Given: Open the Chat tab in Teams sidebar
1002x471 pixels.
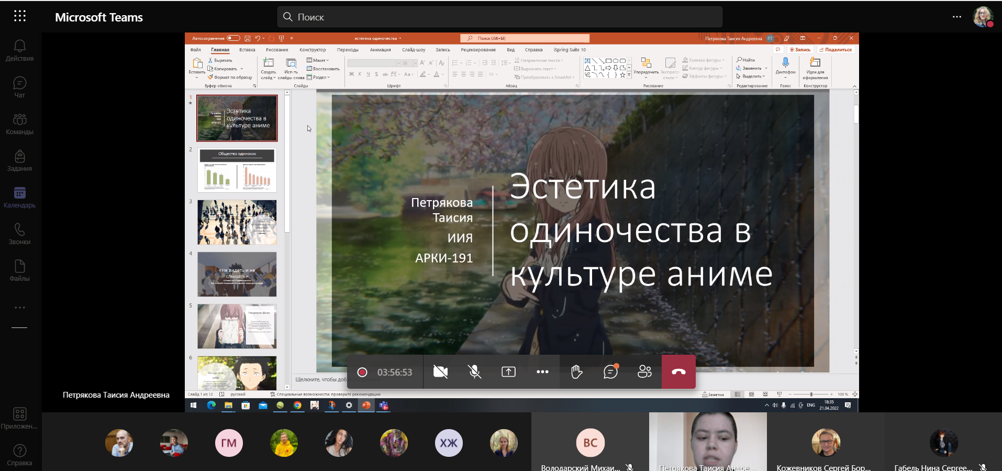Looking at the screenshot, I should [19, 87].
